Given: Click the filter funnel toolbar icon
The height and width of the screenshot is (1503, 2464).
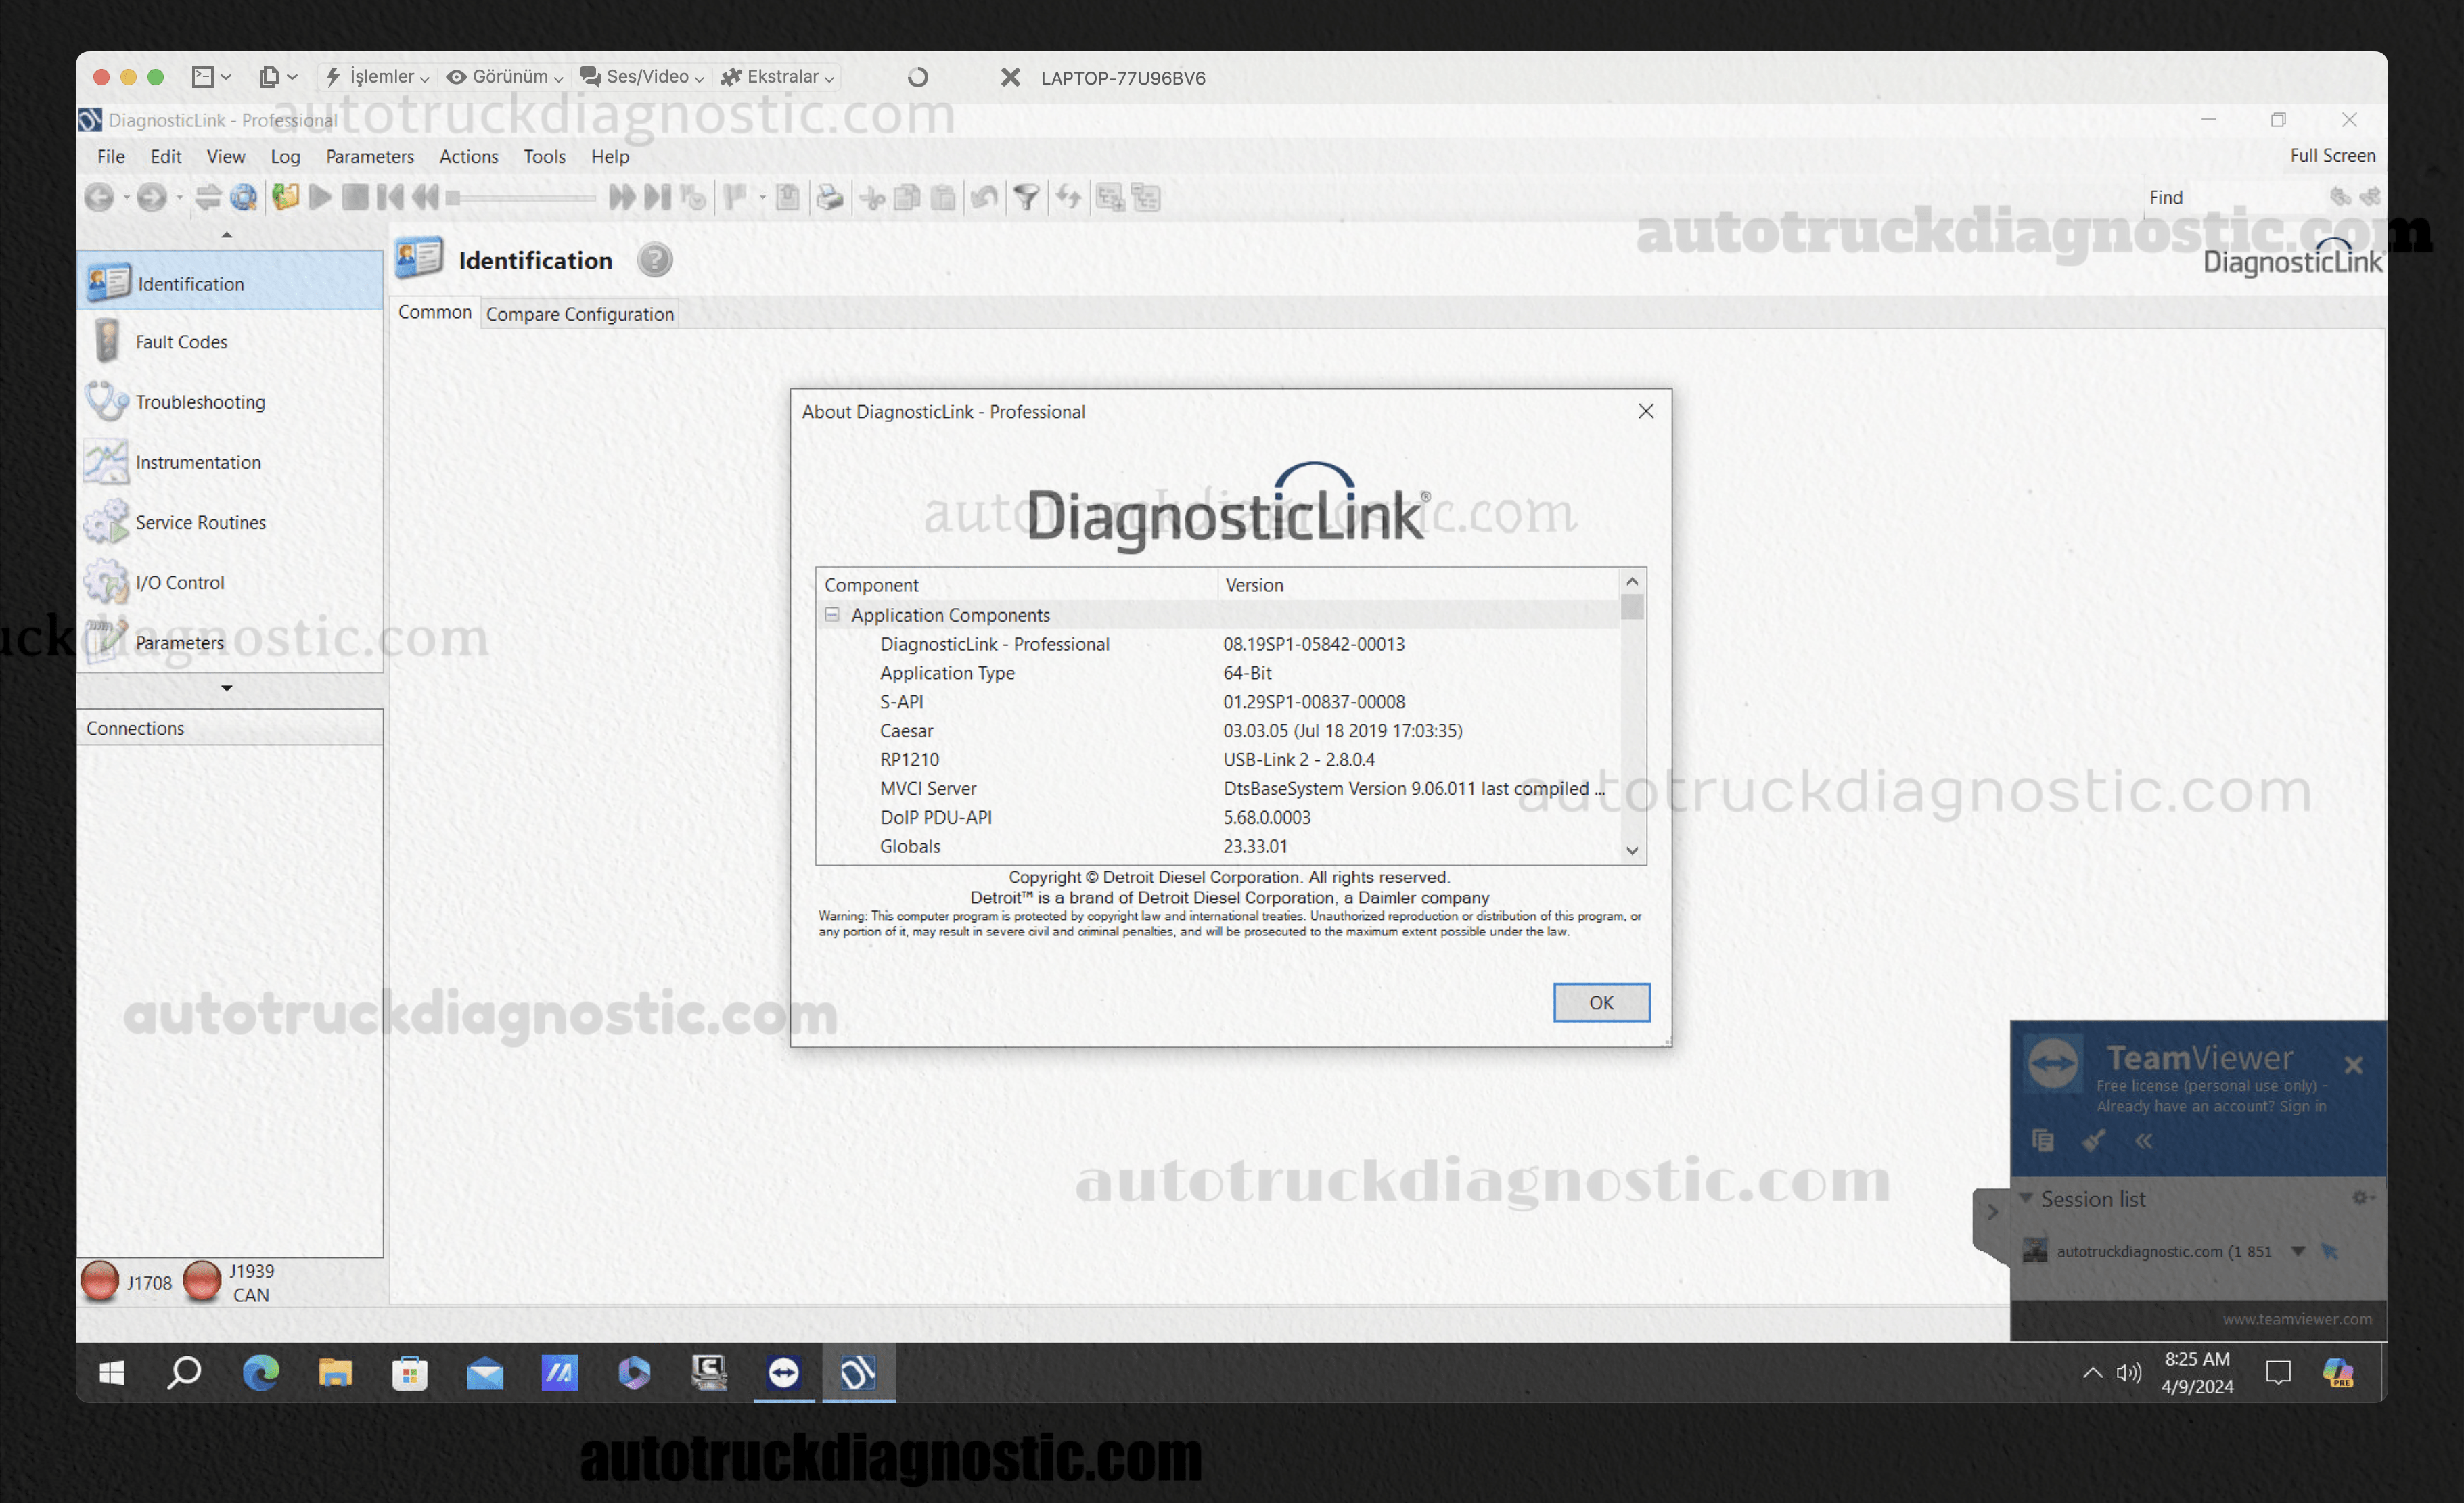Looking at the screenshot, I should coord(1026,197).
